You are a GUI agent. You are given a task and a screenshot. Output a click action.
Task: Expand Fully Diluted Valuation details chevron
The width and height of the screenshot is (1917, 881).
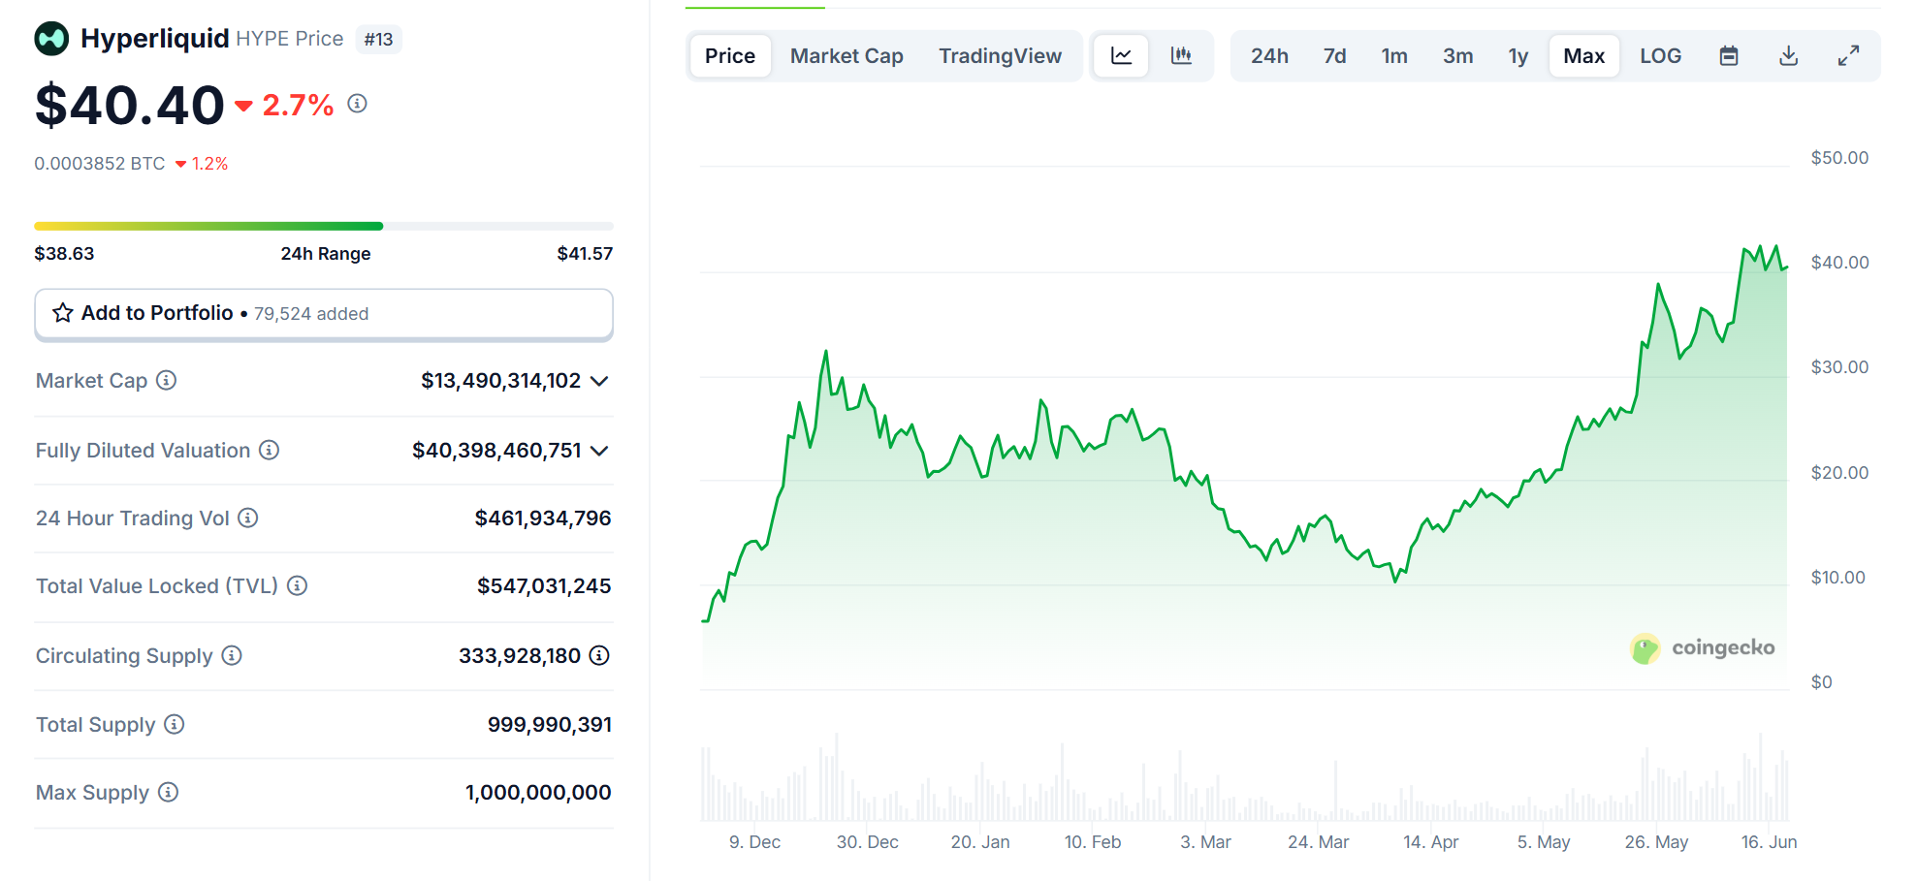tap(600, 451)
